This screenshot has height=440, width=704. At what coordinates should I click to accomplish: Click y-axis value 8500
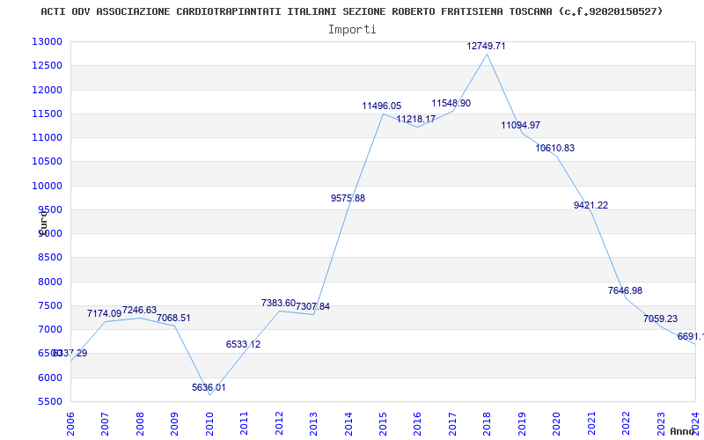click(x=49, y=257)
